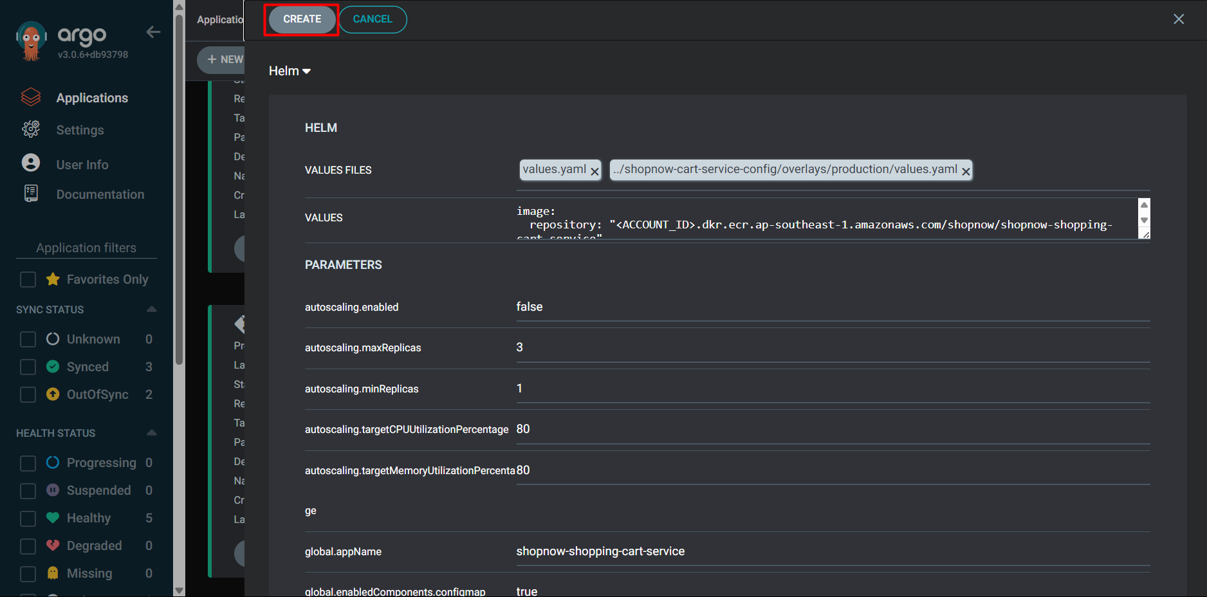Collapse sidebar with the back arrow
The height and width of the screenshot is (597, 1207).
tap(153, 32)
